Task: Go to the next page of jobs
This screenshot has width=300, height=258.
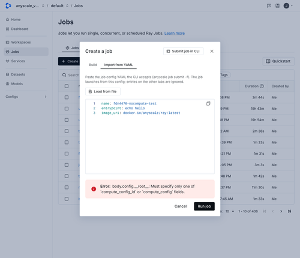Action: (x=281, y=211)
